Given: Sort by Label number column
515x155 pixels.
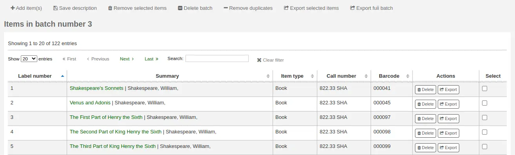Looking at the screenshot, I should coord(37,76).
